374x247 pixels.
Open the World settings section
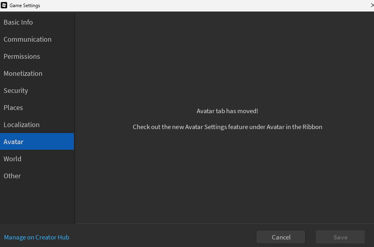[12, 159]
